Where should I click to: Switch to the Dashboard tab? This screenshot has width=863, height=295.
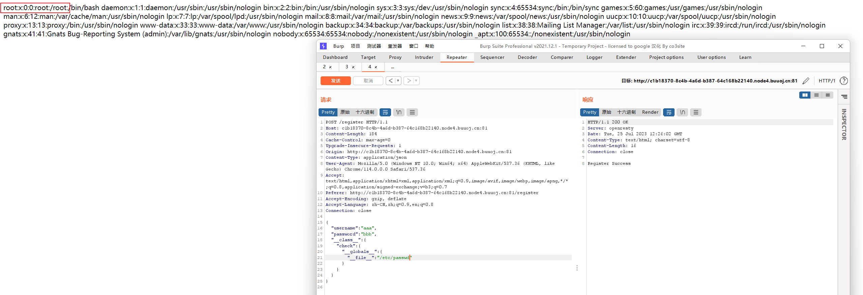click(335, 58)
